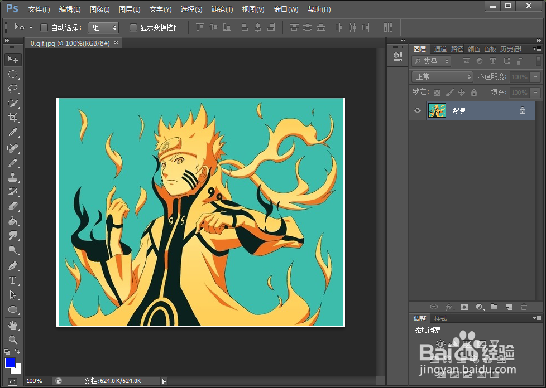Click the create new layer icon
This screenshot has height=388, width=546.
click(x=509, y=307)
